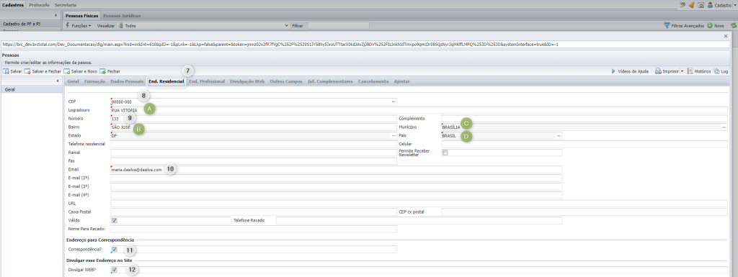Switch to the Secretaria menu
Screen dimensions: 738x277
point(66,5)
